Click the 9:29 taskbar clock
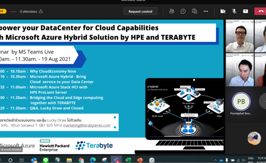The height and width of the screenshot is (163, 266). coord(262,158)
